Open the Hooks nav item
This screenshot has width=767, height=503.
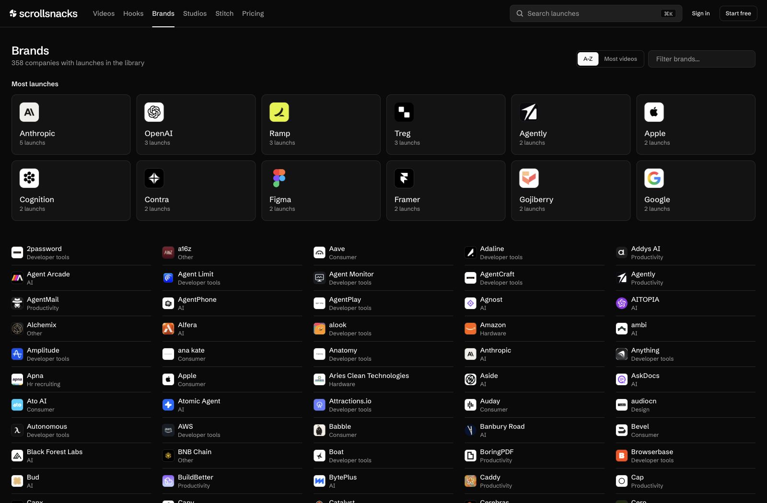click(x=133, y=13)
